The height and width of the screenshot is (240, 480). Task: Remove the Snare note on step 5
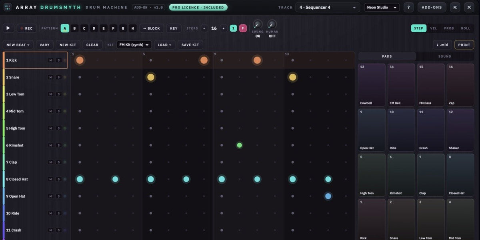151,77
